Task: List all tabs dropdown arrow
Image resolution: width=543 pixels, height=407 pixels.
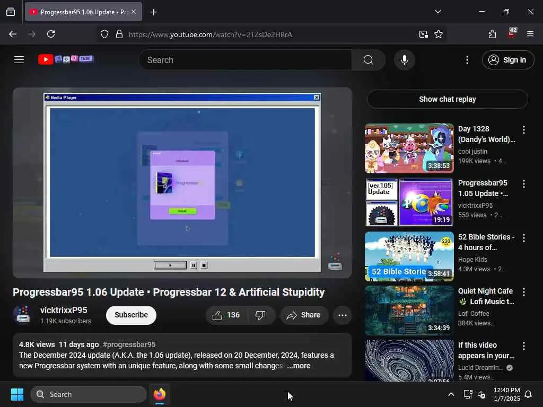Action: [437, 12]
